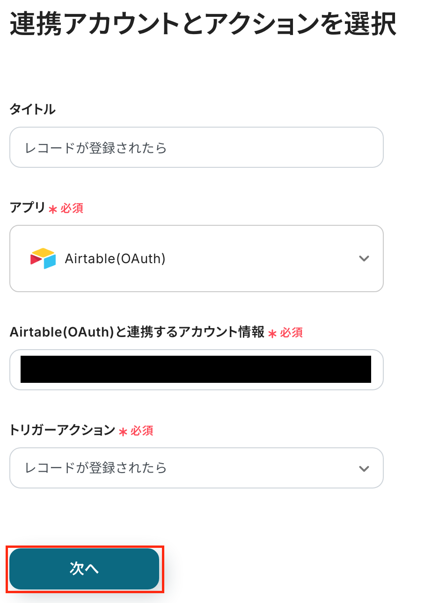Click the red asterisk beside アカウント情報 label
Screen dimensions: 439x603
272,334
